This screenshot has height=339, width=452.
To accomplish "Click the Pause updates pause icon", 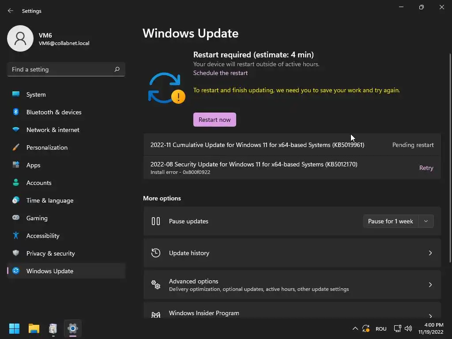I will tap(156, 221).
